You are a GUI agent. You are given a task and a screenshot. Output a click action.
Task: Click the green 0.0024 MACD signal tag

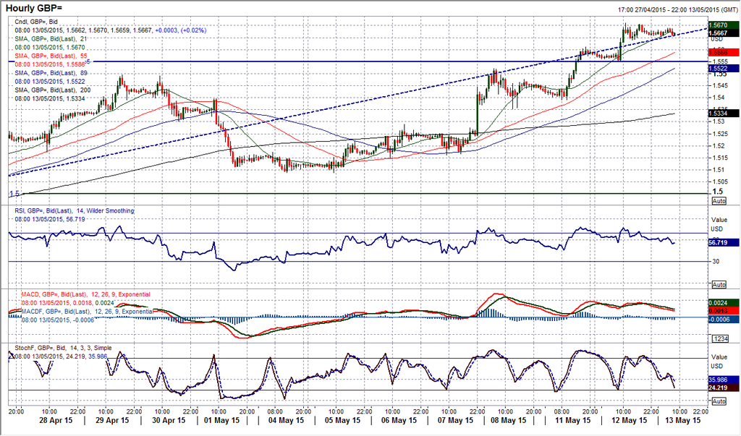pos(724,303)
